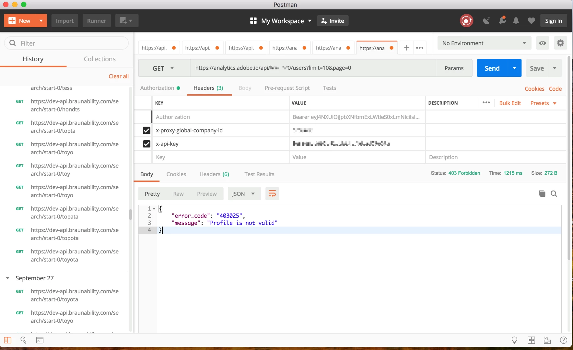Copy response body to clipboard
Image resolution: width=573 pixels, height=350 pixels.
(542, 193)
